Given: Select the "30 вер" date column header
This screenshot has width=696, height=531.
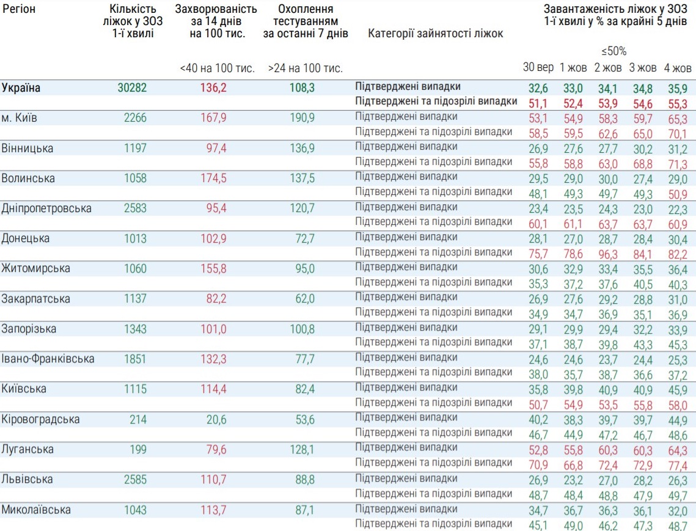Looking at the screenshot, I should [538, 67].
